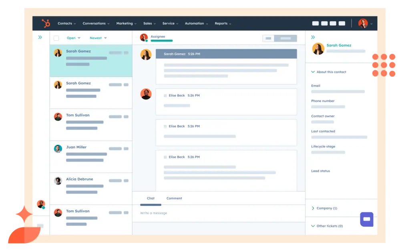This screenshot has width=410, height=251.
Task: Collapse the contact panel with double chevron
Action: point(313,37)
